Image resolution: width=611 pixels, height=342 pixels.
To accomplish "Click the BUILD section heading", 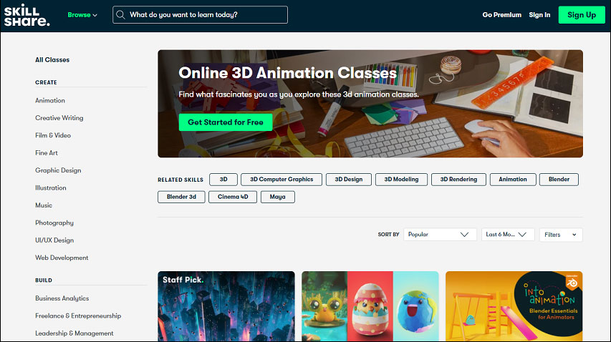I will (43, 280).
